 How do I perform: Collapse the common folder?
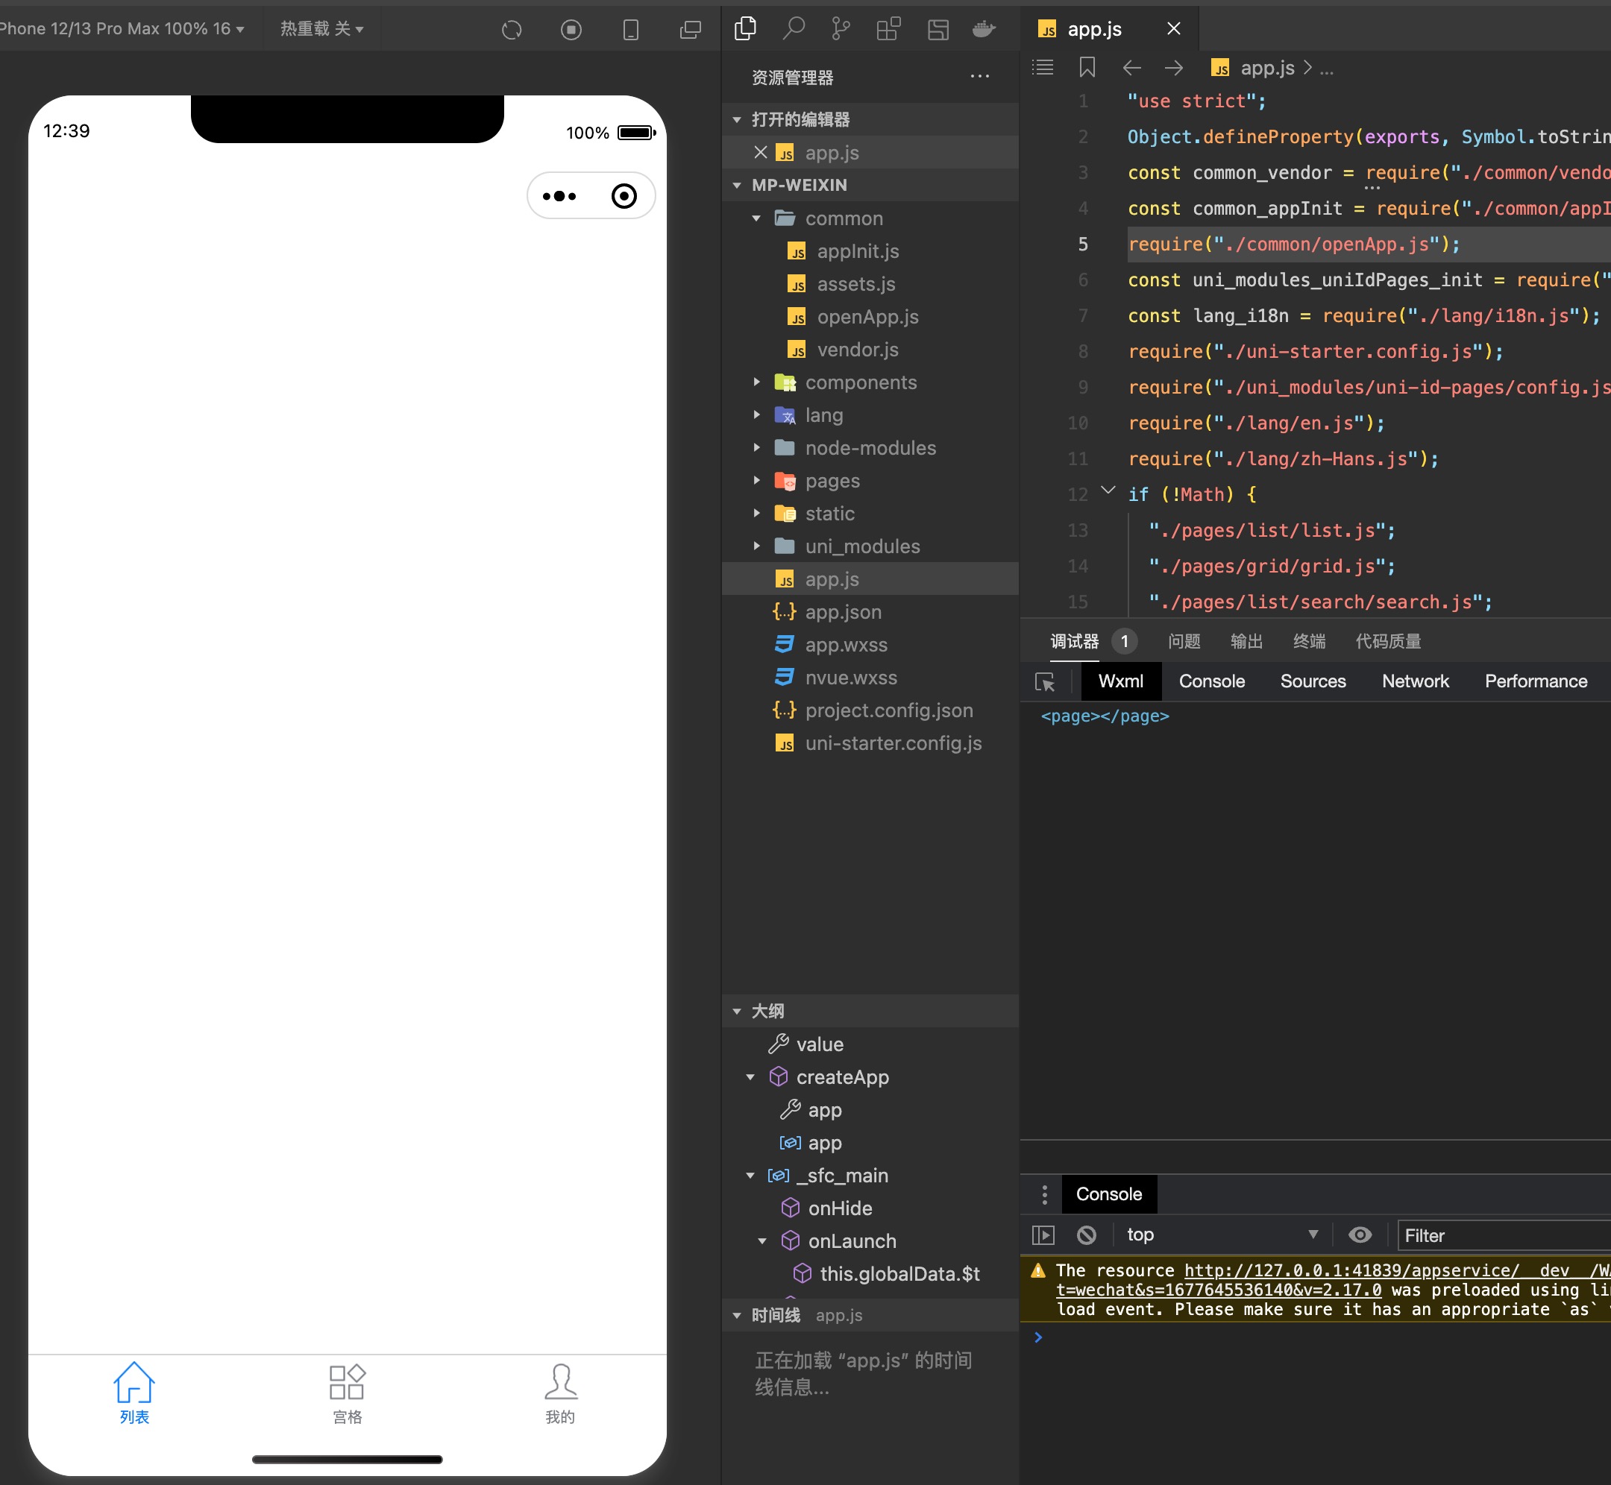(756, 218)
